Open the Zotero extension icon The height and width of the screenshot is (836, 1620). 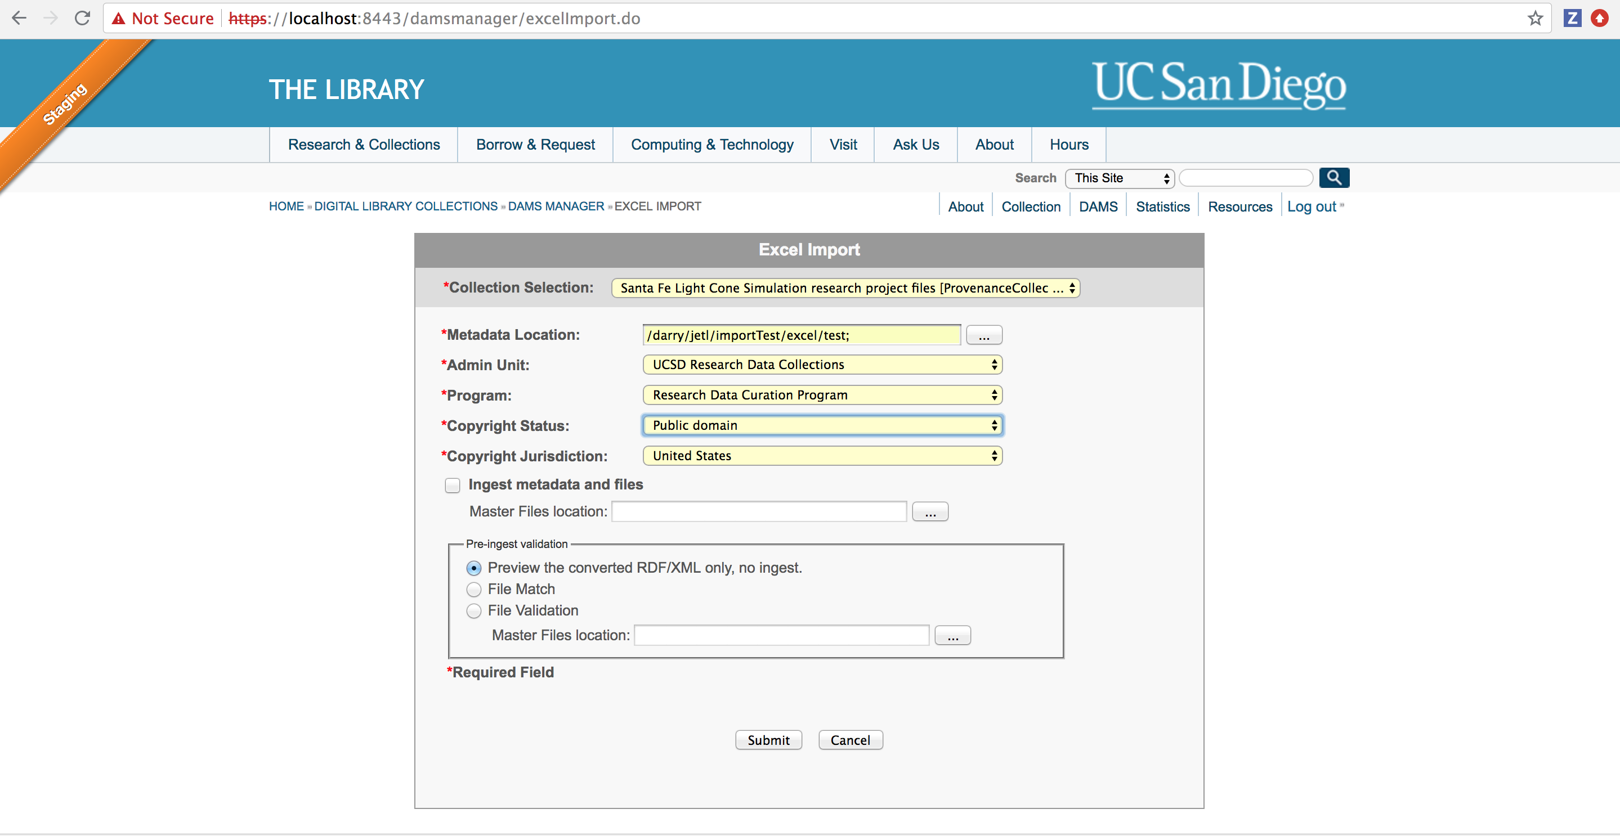[x=1572, y=18]
